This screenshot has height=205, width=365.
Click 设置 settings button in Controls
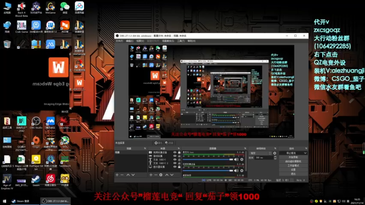[x=293, y=169]
